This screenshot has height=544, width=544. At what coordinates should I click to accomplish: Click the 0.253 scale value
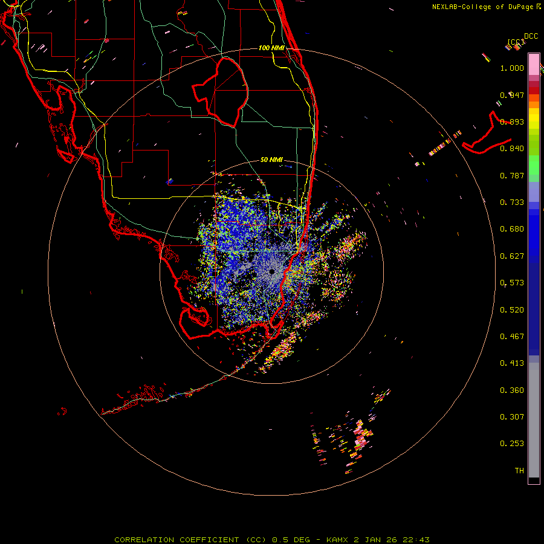point(512,444)
